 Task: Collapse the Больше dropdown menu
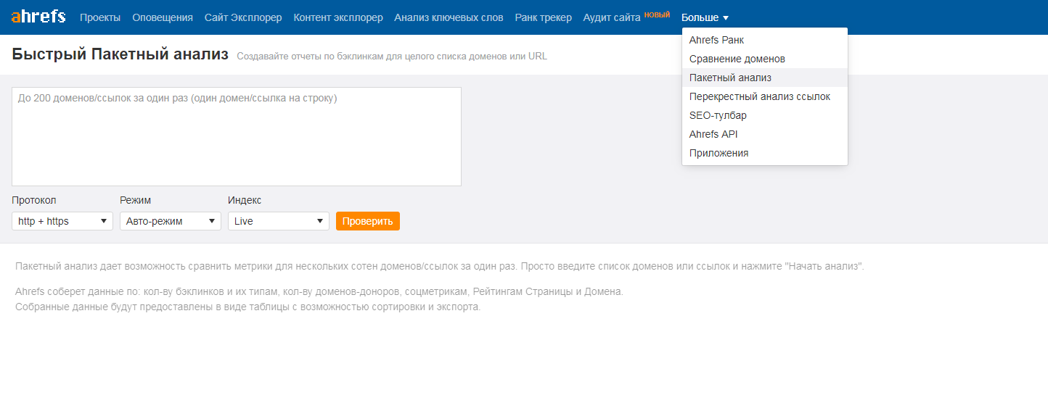(705, 17)
